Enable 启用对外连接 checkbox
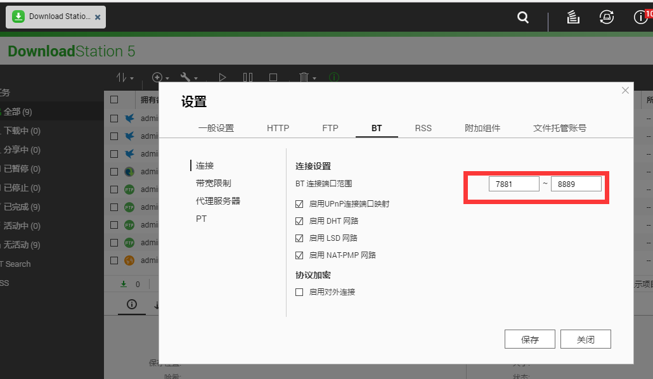The width and height of the screenshot is (653, 379). 299,292
